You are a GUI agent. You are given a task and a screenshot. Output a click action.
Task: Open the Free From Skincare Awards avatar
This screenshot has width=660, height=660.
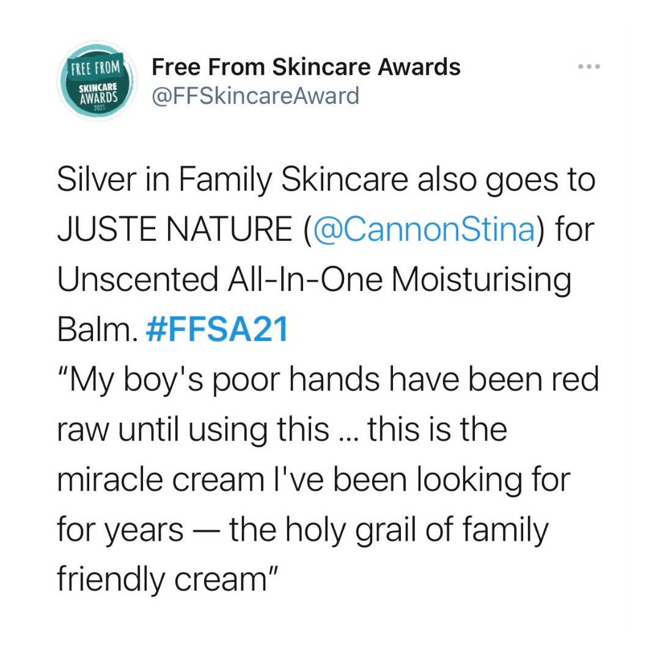click(95, 81)
